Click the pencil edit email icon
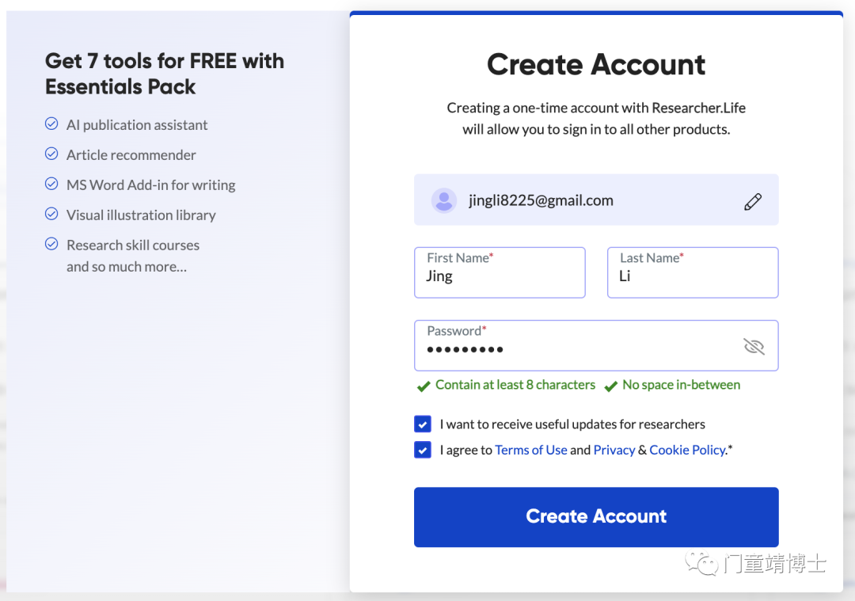 [x=753, y=201]
